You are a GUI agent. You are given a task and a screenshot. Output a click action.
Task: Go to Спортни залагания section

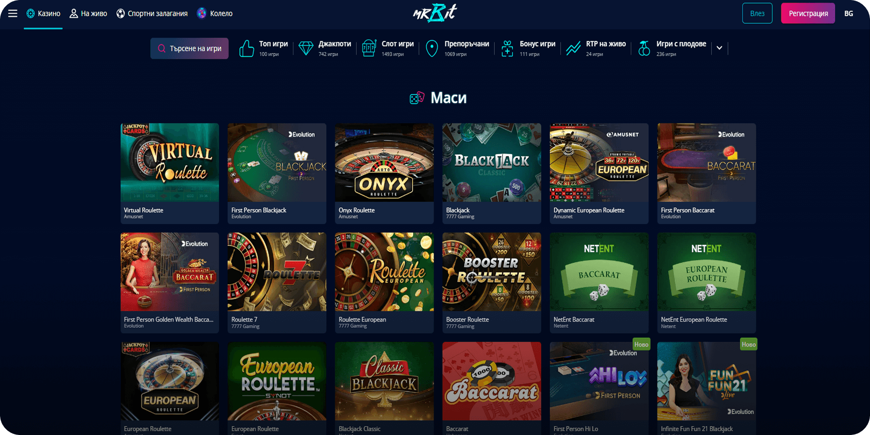152,14
